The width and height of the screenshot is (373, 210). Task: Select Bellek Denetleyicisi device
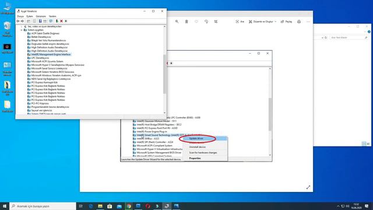point(41,37)
